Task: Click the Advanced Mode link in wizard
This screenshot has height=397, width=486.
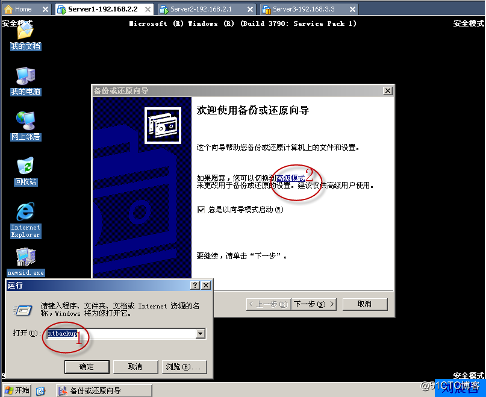Action: pos(290,178)
